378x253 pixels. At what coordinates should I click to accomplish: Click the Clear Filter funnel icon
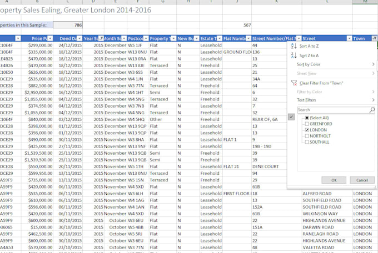click(294, 83)
